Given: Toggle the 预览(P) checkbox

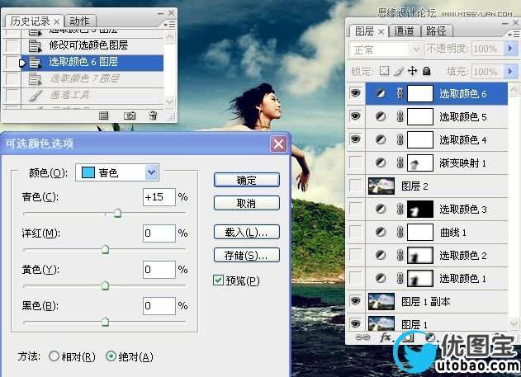Looking at the screenshot, I should [x=218, y=280].
